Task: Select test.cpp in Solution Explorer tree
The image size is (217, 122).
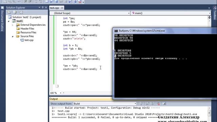Action: [29, 40]
